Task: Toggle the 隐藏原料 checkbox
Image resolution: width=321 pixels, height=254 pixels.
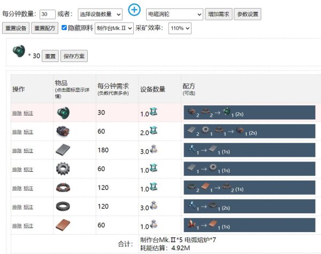Action: pyautogui.click(x=65, y=28)
